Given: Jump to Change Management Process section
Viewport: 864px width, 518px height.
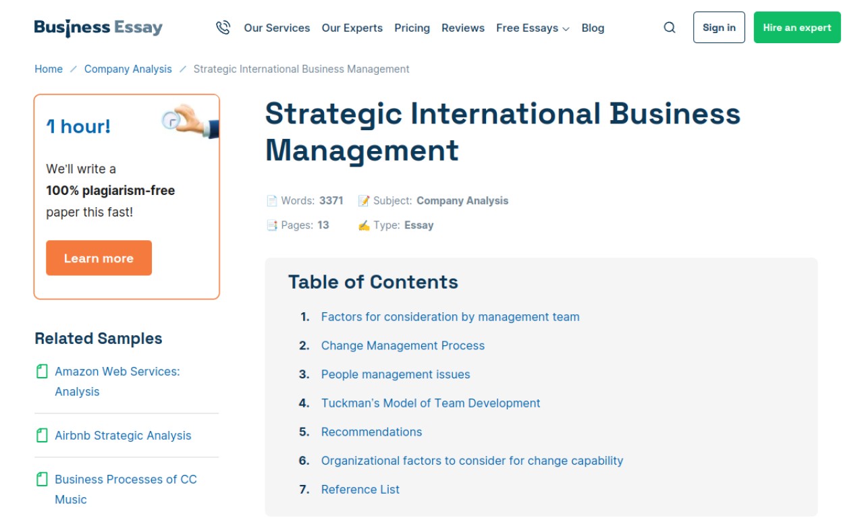Looking at the screenshot, I should point(402,345).
